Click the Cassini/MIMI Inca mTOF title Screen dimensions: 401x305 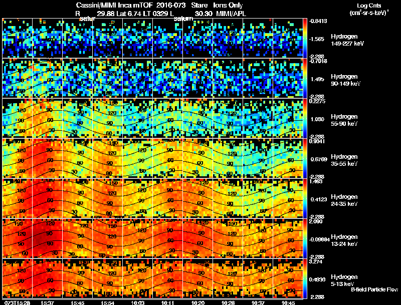pyautogui.click(x=114, y=5)
